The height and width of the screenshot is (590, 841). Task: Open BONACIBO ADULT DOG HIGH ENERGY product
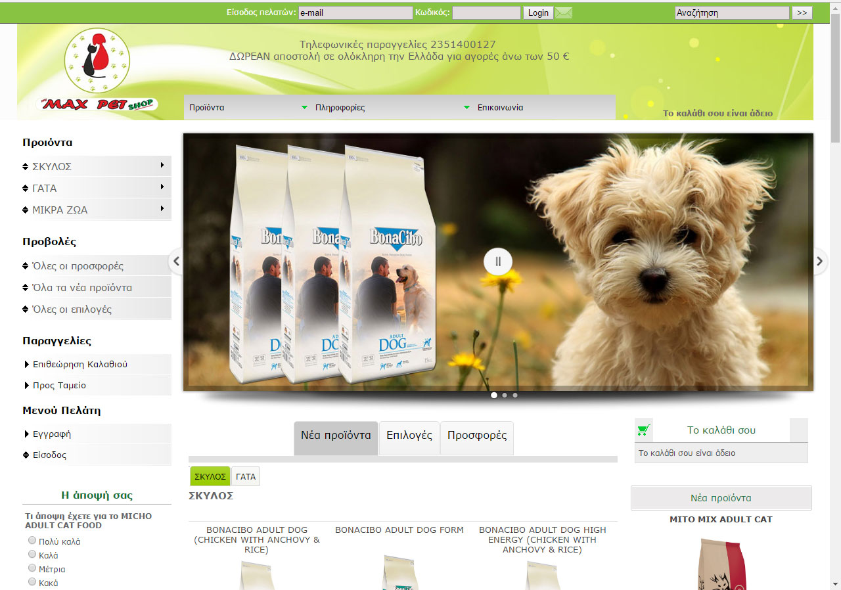pyautogui.click(x=543, y=539)
